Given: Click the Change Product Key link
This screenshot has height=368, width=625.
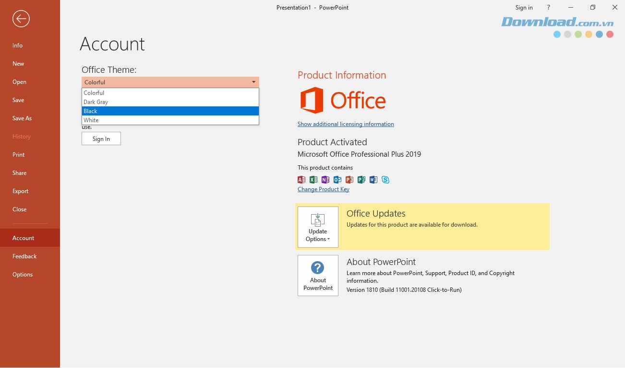Looking at the screenshot, I should click(x=323, y=189).
